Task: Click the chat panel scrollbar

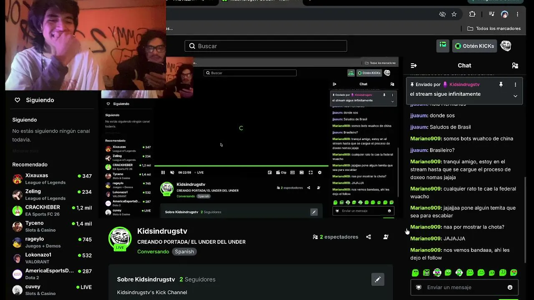Action: [x=525, y=220]
